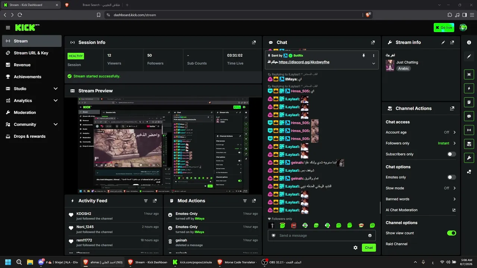Open Slow mode setting
This screenshot has height=268, width=477.
pos(421,188)
